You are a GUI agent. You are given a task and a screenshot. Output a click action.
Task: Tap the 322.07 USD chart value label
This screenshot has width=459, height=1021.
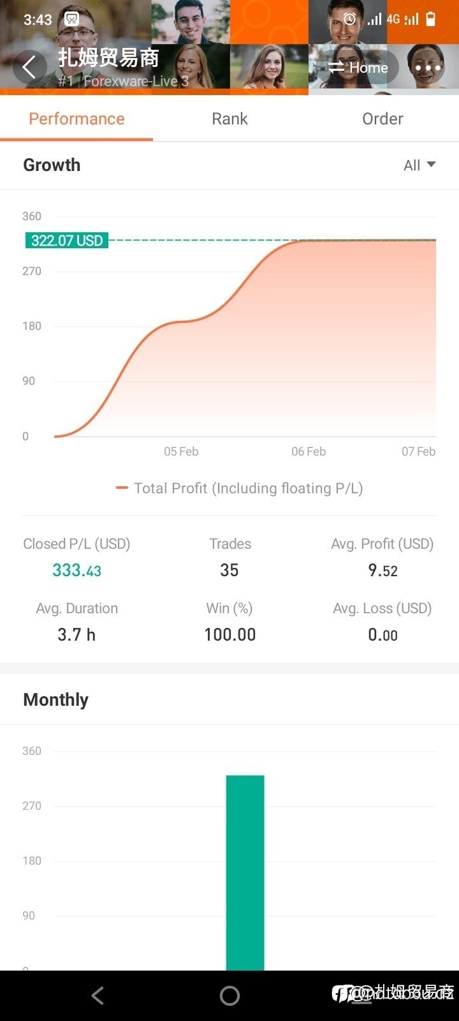click(x=67, y=241)
